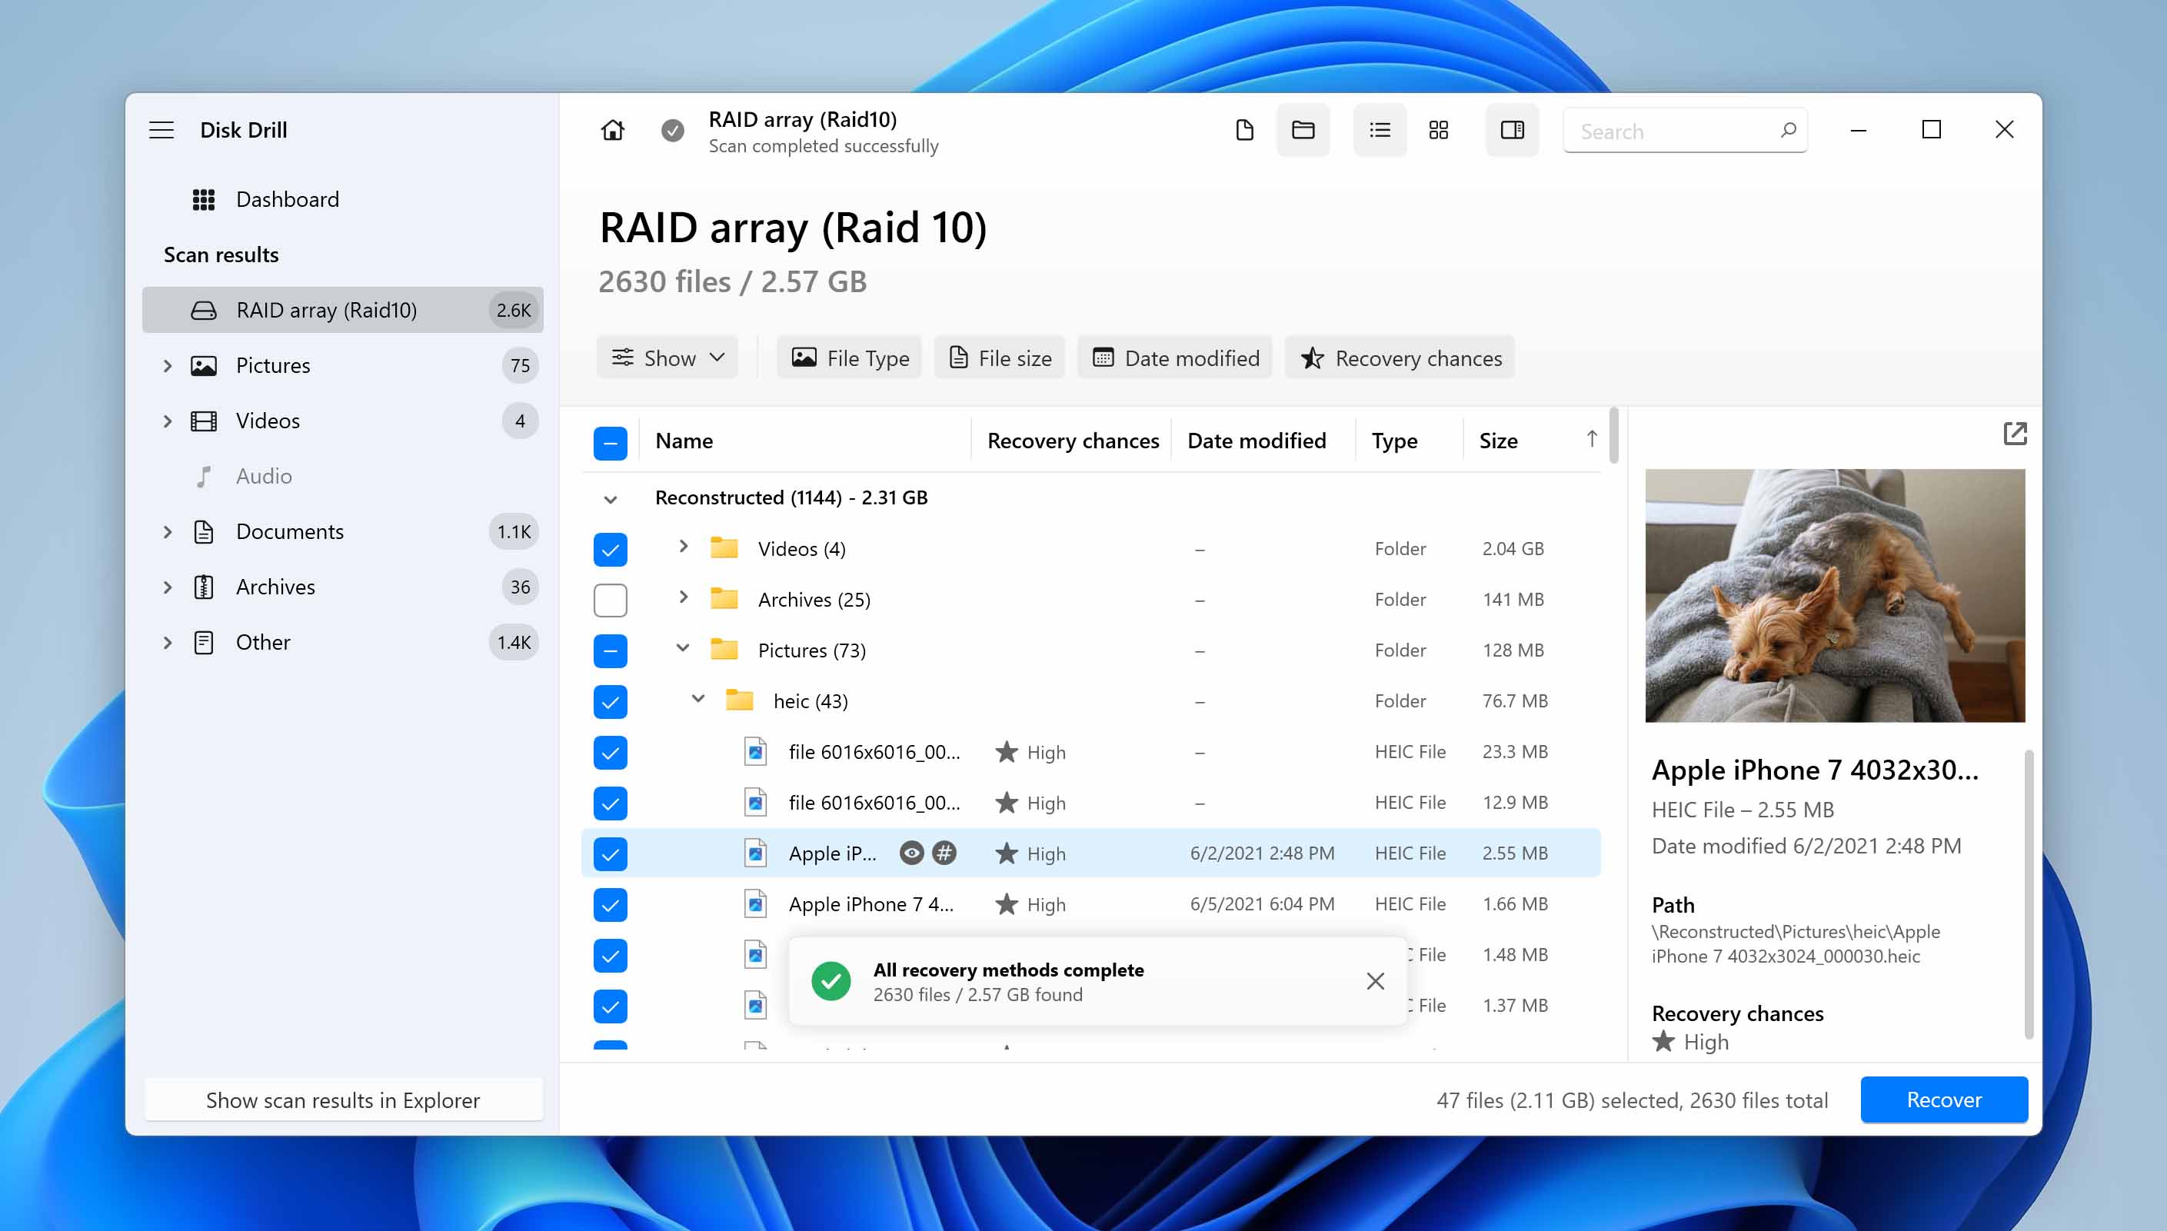Toggle the Pictures (73) folder checkbox

pyautogui.click(x=610, y=651)
